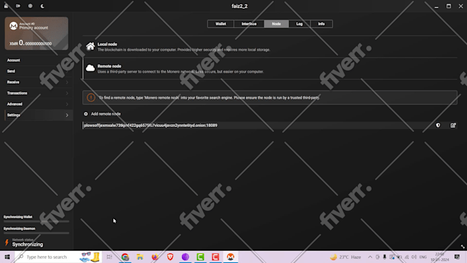Click the lightning network status icon
467x263 pixels.
pos(7,242)
